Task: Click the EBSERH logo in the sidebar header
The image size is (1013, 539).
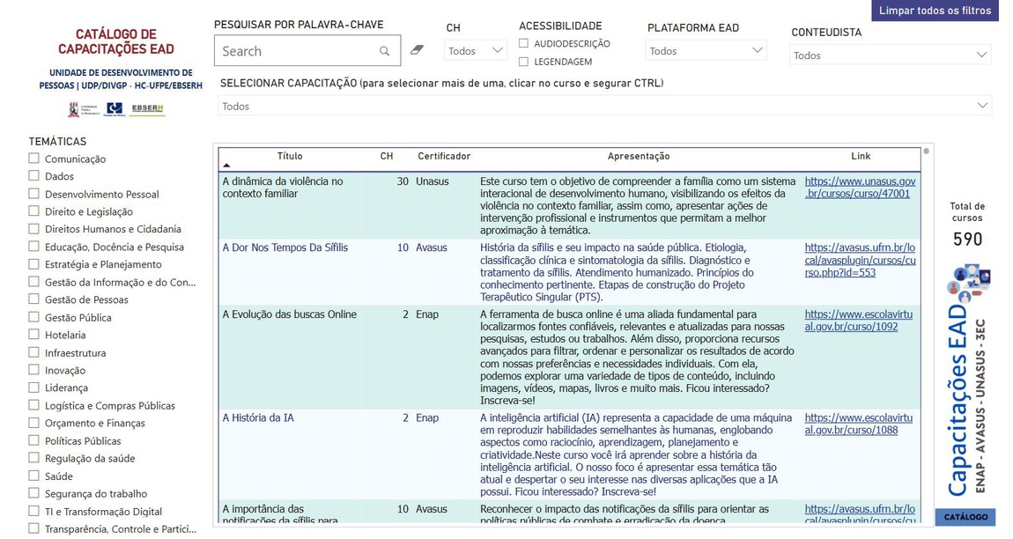Action: (x=148, y=108)
